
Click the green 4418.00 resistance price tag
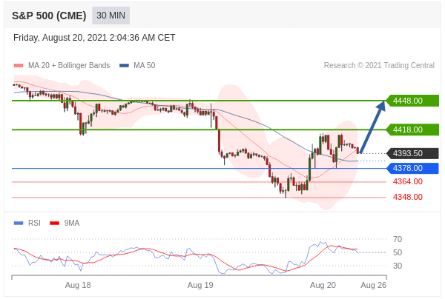(x=412, y=130)
